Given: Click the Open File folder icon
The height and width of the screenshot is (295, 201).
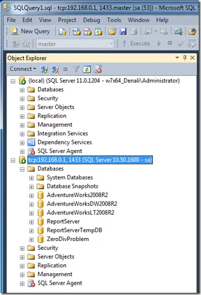Looking at the screenshot, I should [112, 31].
